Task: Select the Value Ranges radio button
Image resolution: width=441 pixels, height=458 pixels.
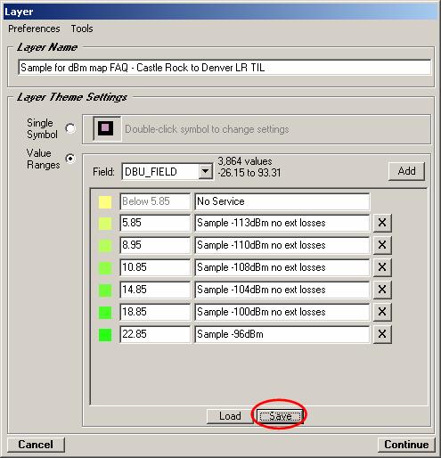Action: (70, 159)
